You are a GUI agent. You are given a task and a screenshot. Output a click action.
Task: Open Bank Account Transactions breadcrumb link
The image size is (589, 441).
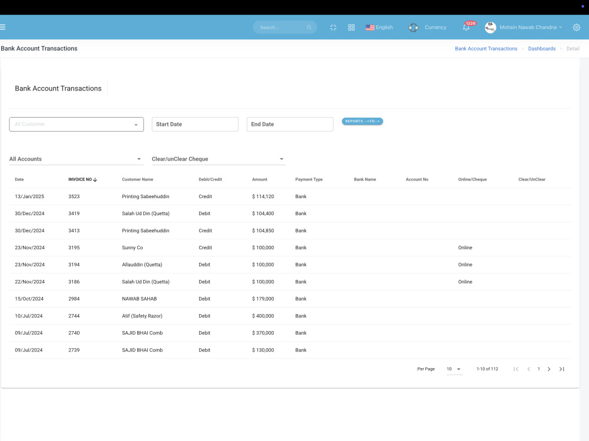point(486,49)
